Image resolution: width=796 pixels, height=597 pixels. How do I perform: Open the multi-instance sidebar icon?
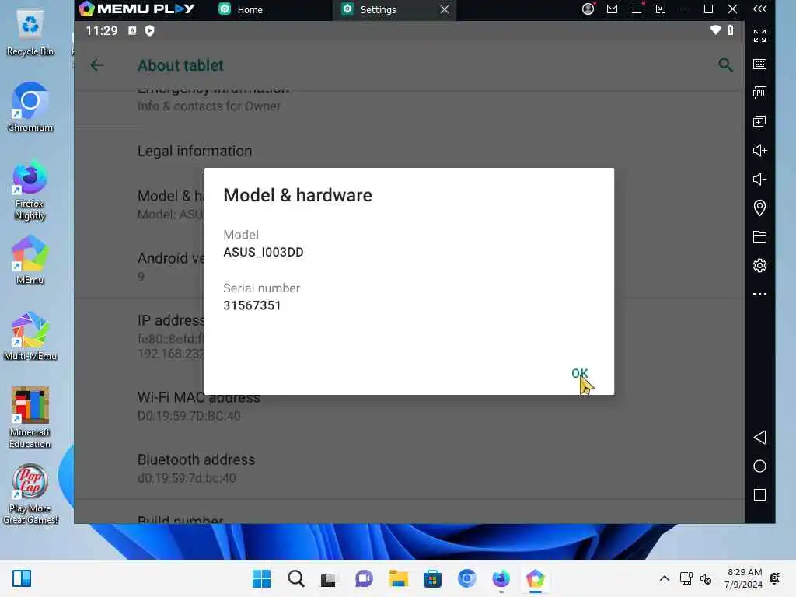(759, 122)
